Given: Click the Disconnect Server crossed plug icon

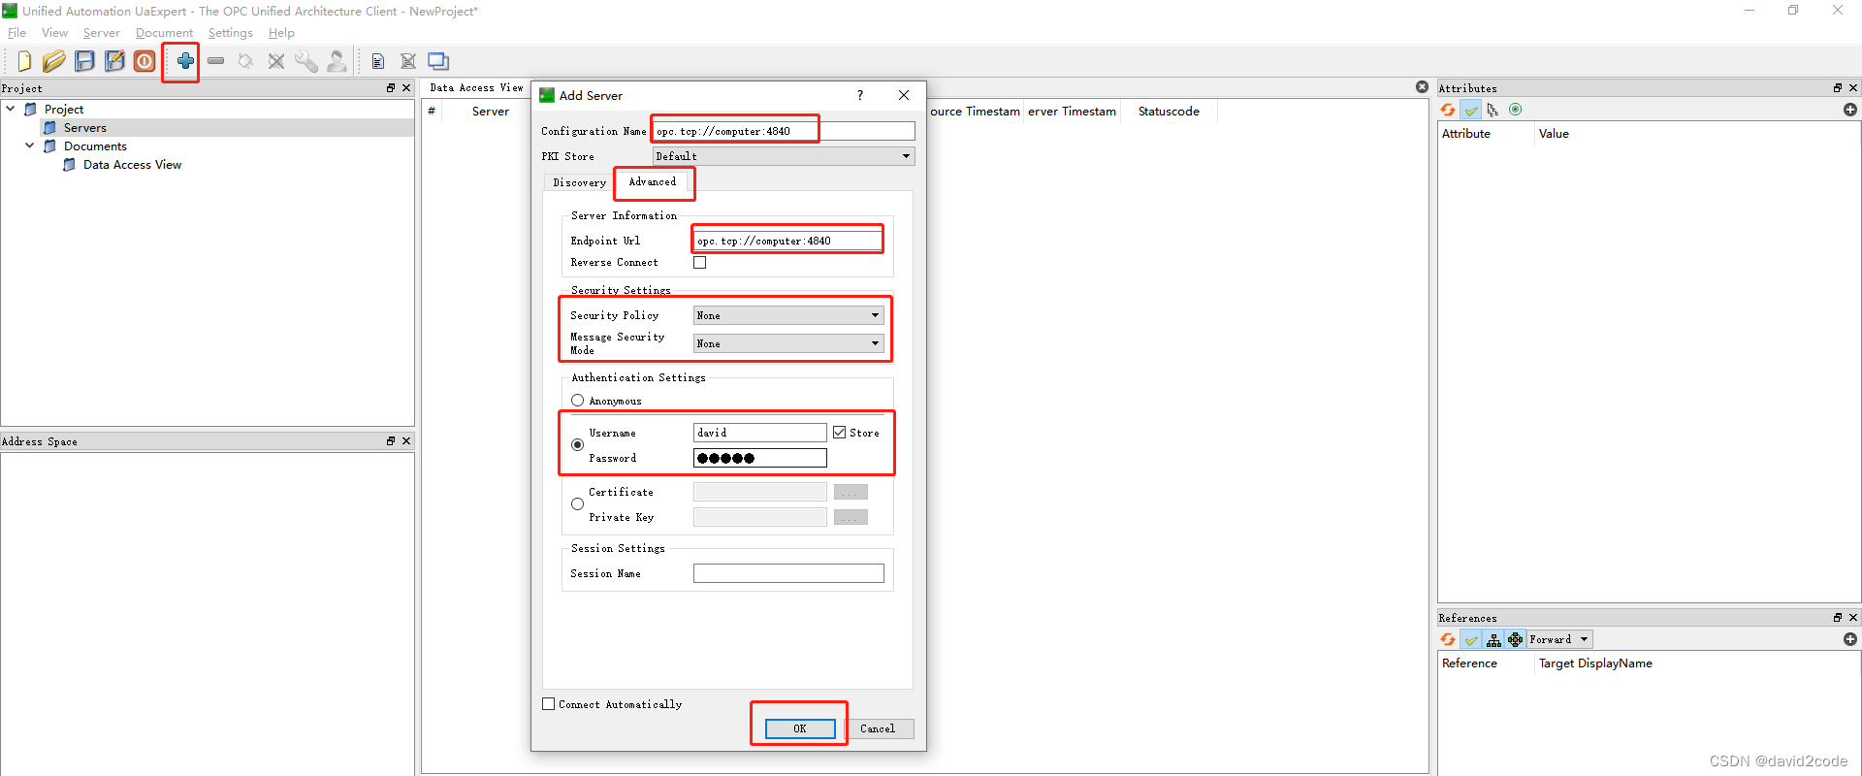Looking at the screenshot, I should point(276,61).
